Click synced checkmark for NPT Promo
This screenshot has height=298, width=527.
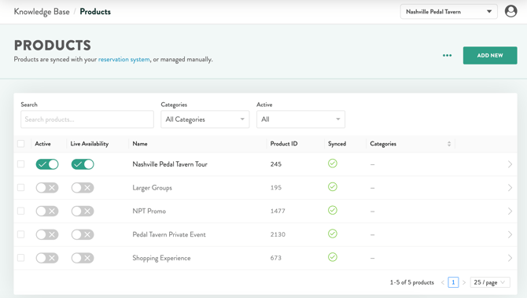(333, 210)
